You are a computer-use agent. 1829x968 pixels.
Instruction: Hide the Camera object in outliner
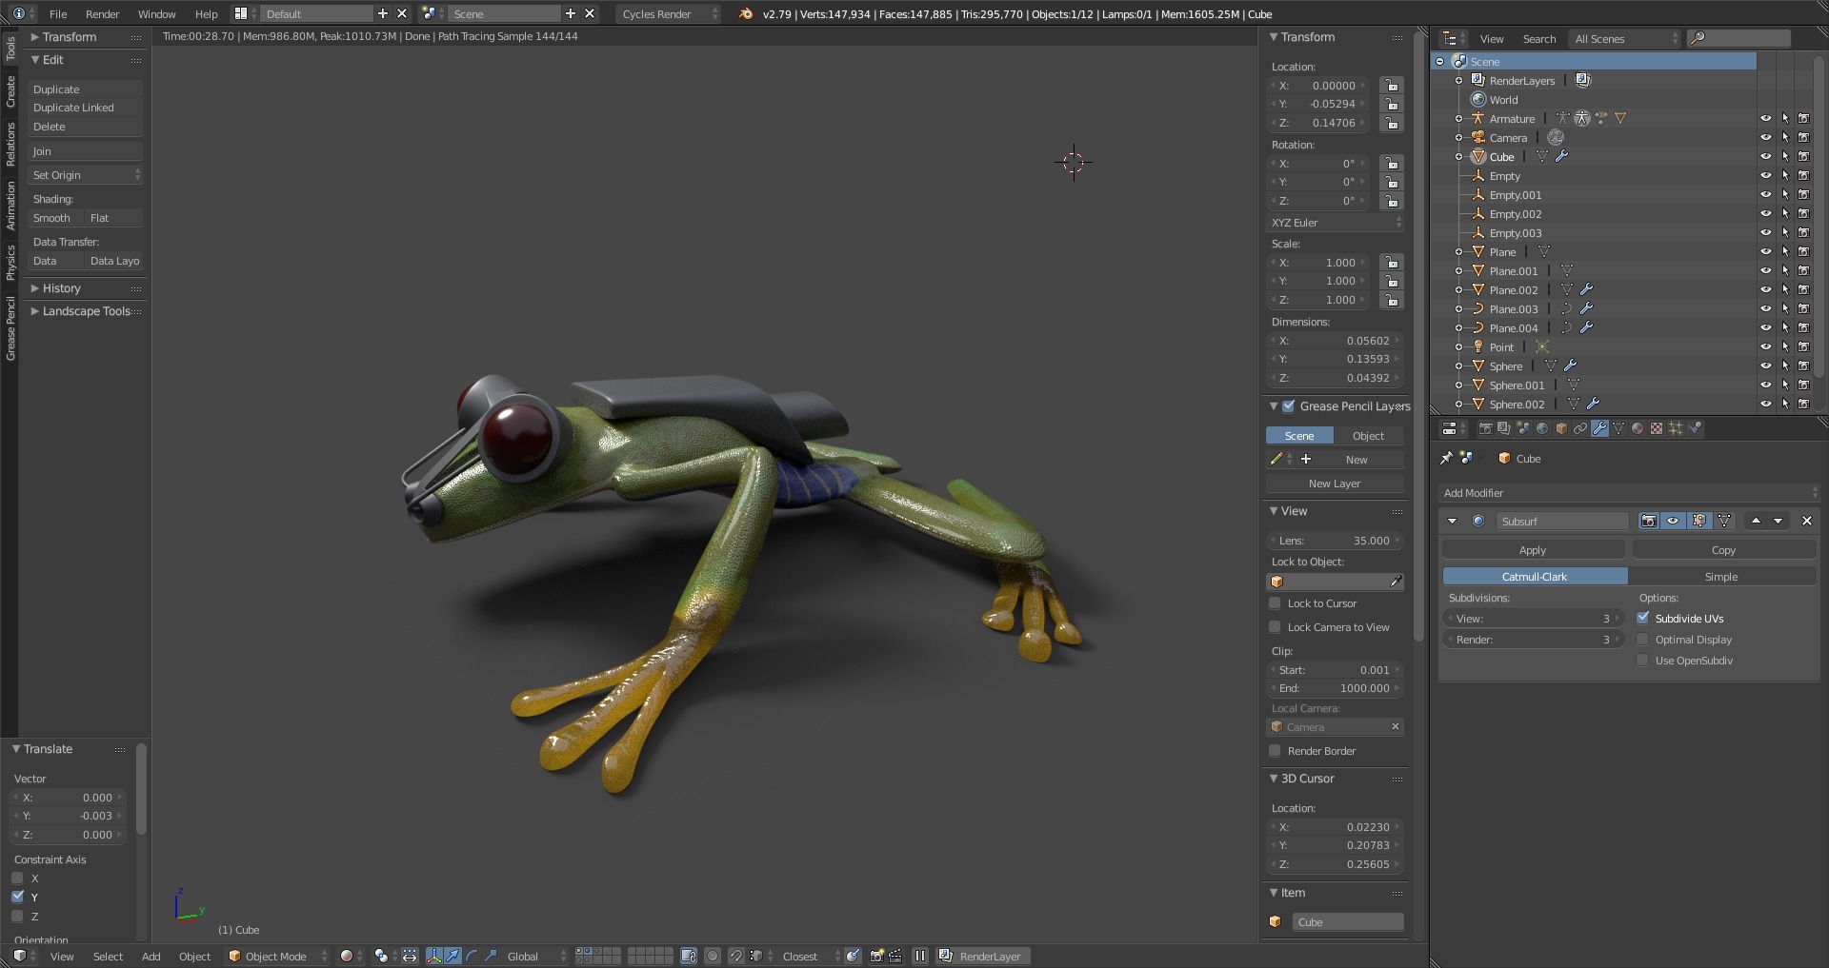click(x=1765, y=138)
